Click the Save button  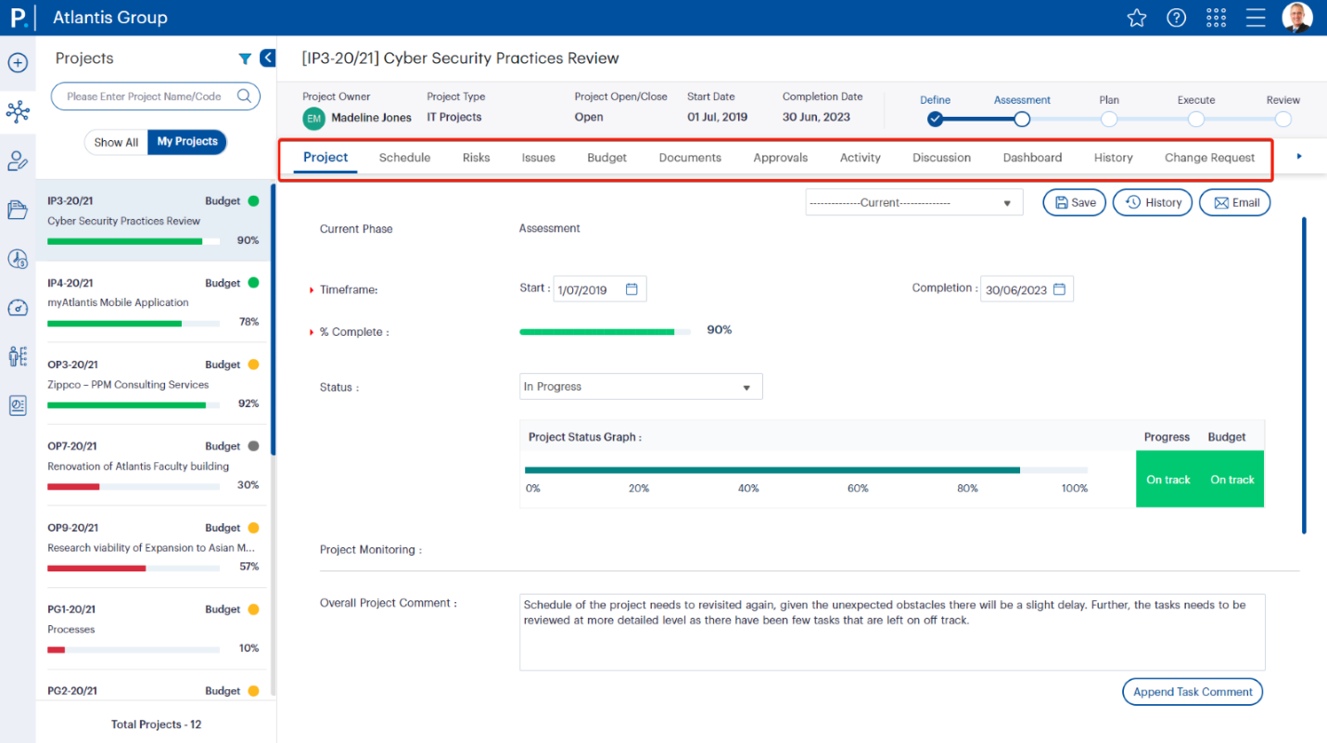click(x=1075, y=202)
